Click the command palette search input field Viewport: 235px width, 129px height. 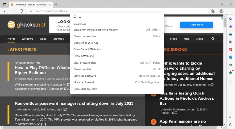[x=117, y=17]
